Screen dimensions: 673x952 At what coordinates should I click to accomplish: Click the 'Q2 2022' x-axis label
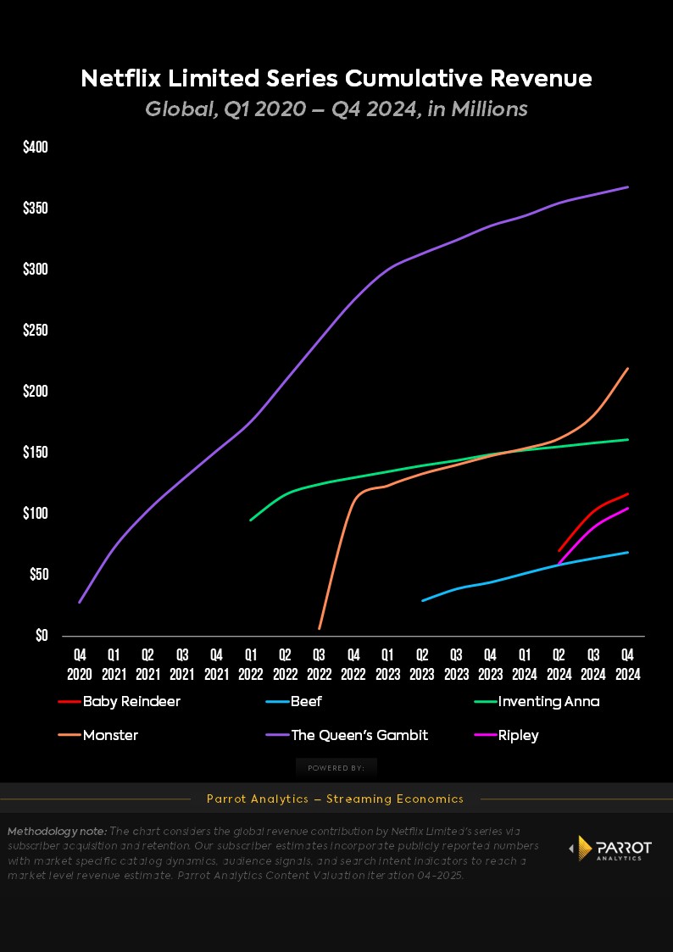click(285, 665)
